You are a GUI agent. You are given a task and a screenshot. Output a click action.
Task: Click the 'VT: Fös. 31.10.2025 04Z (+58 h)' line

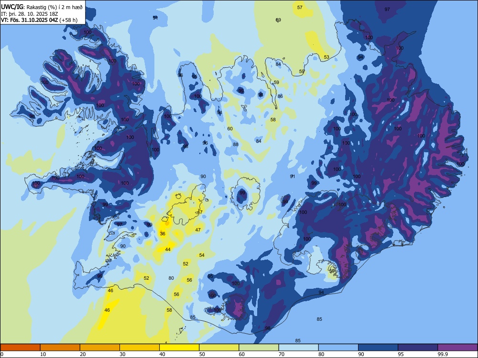(39, 20)
